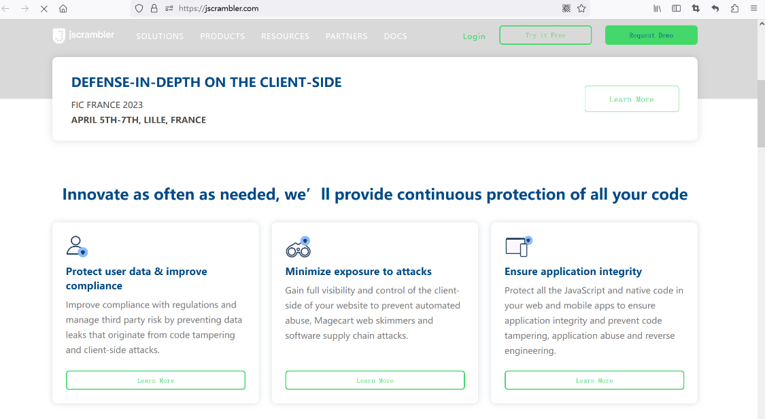Click the Minimize exposure to attacks heading
The width and height of the screenshot is (765, 419).
tap(358, 272)
